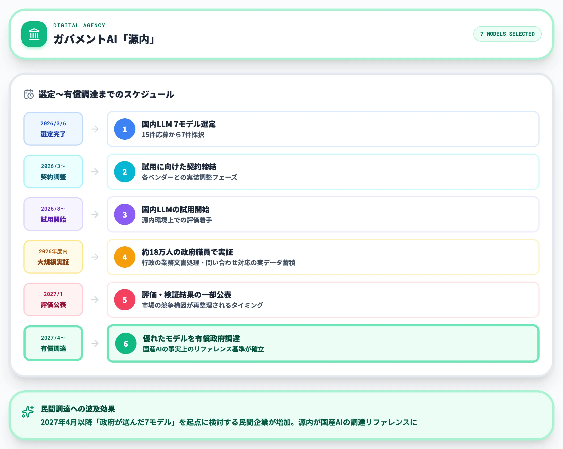
Task: Open the 評価・検証結果の一部公表 step card
Action: coord(323,300)
